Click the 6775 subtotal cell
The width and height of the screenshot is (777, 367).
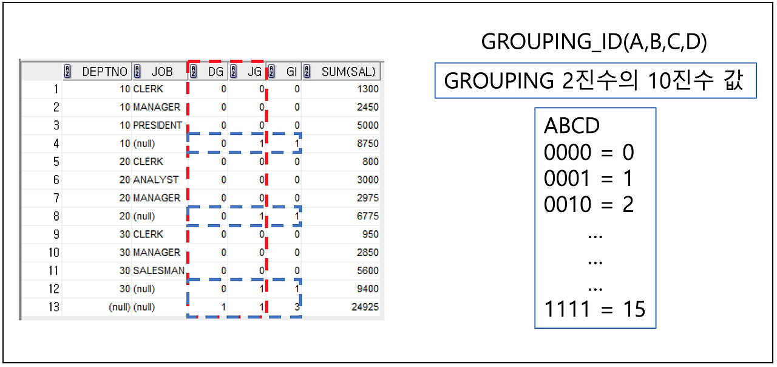tap(368, 216)
